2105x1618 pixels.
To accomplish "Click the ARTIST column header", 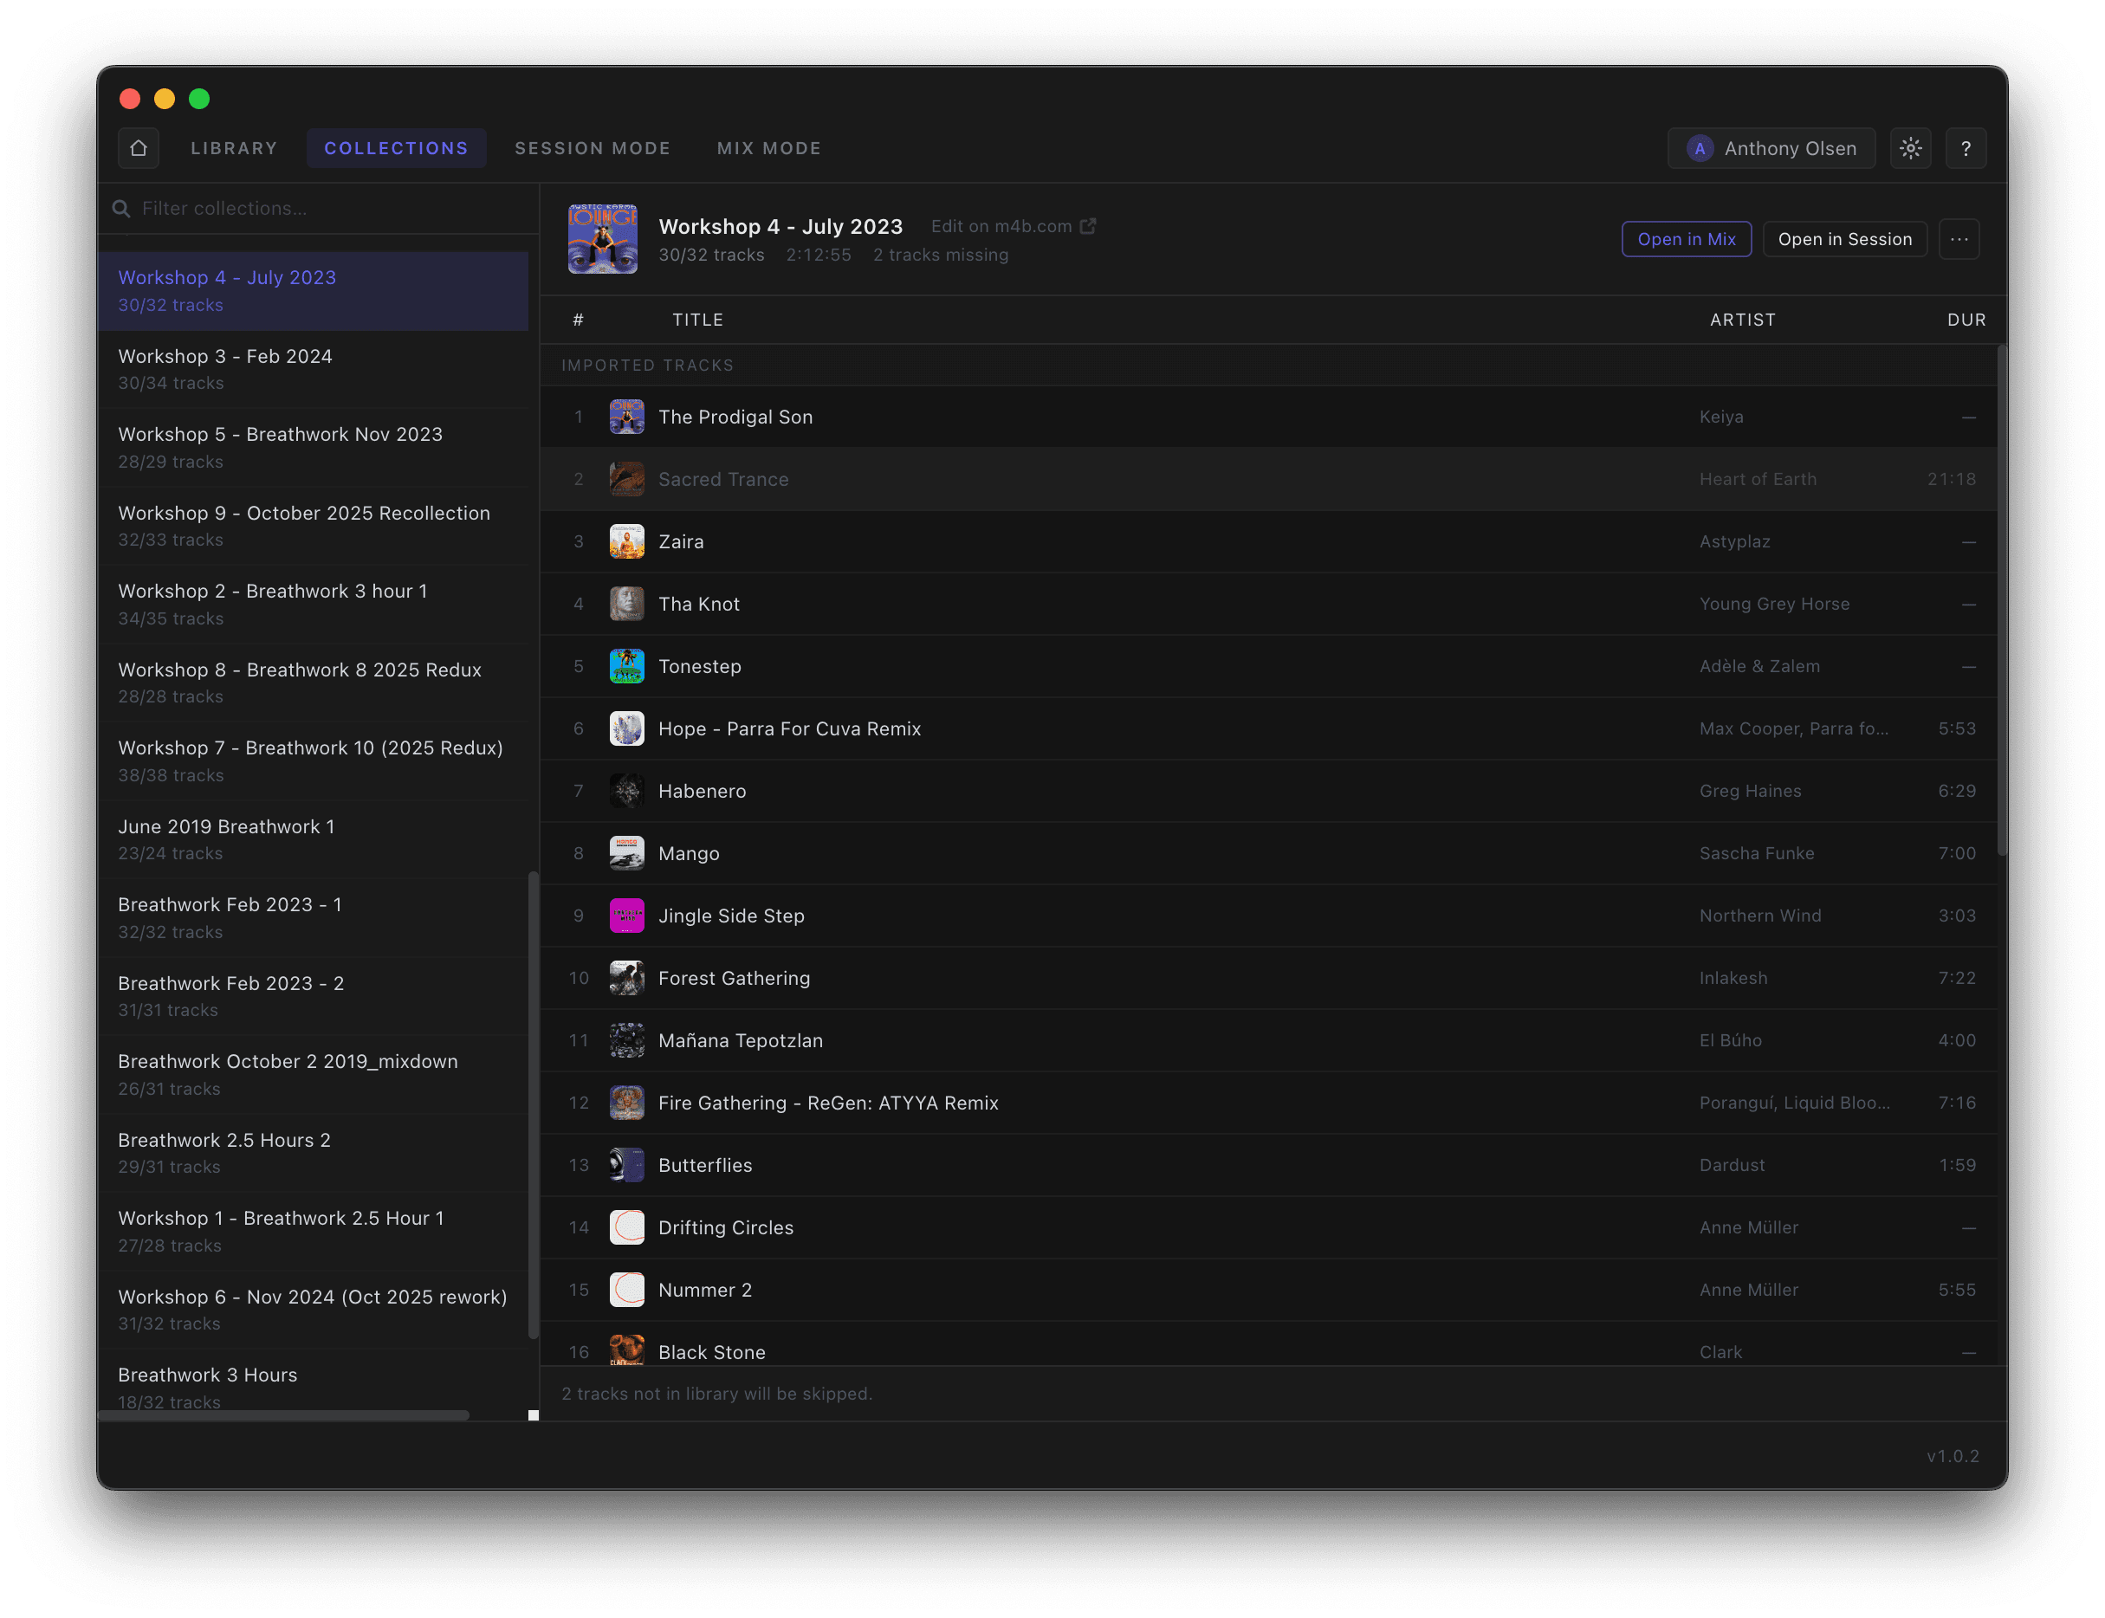I will (1742, 320).
